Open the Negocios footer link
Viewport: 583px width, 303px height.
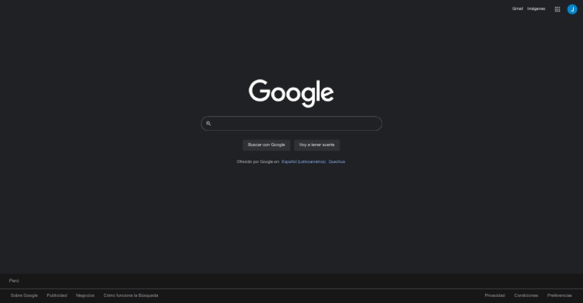click(85, 295)
